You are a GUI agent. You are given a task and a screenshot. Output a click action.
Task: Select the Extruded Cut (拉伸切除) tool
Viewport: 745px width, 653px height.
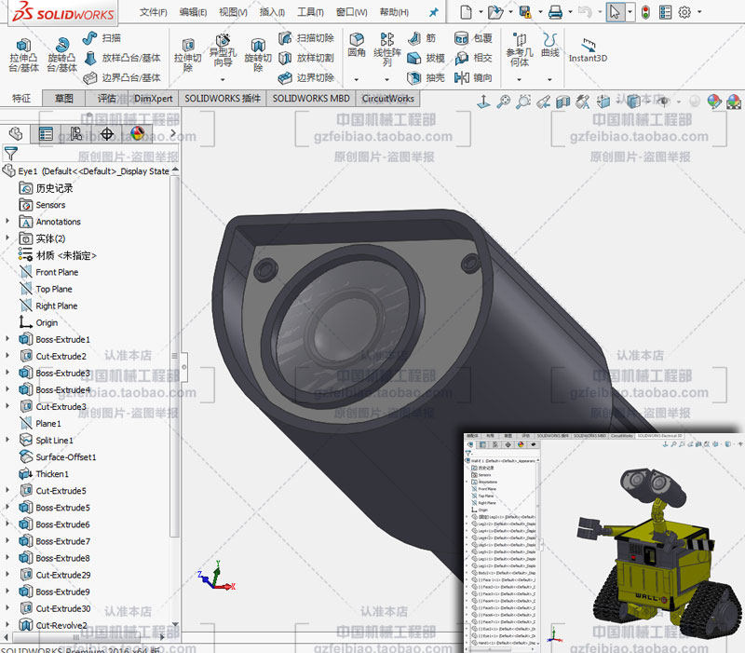click(188, 55)
